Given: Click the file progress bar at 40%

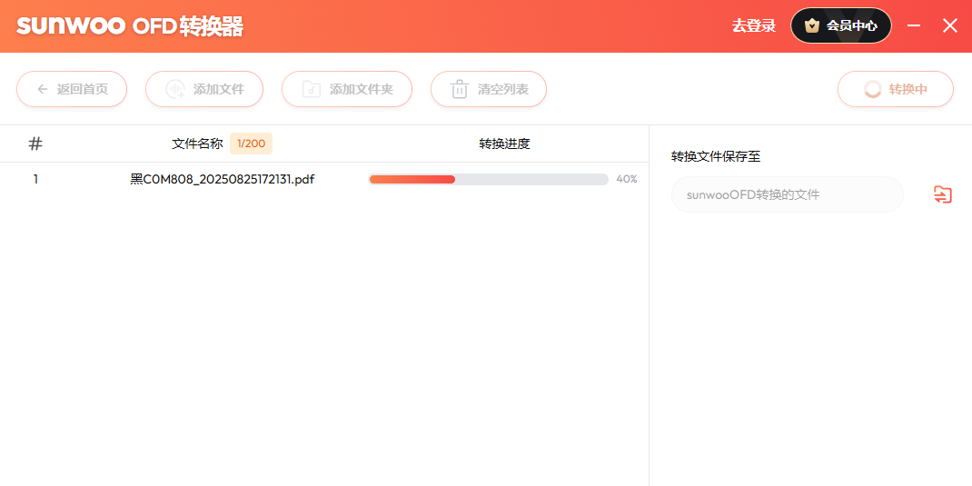Looking at the screenshot, I should [x=488, y=180].
